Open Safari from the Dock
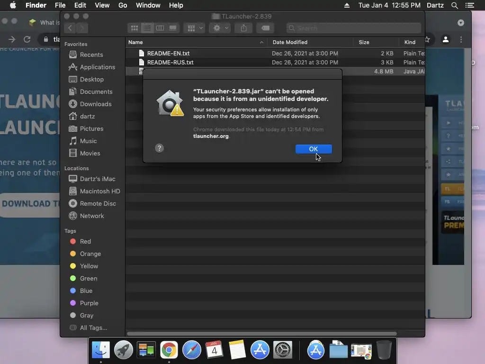 191,350
